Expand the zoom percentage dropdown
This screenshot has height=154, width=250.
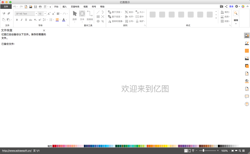pyautogui.click(x=229, y=150)
